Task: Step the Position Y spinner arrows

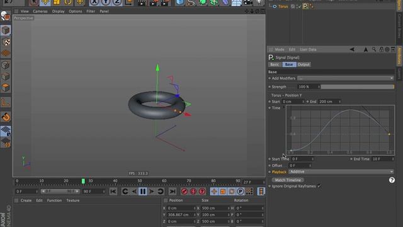Action: point(195,214)
